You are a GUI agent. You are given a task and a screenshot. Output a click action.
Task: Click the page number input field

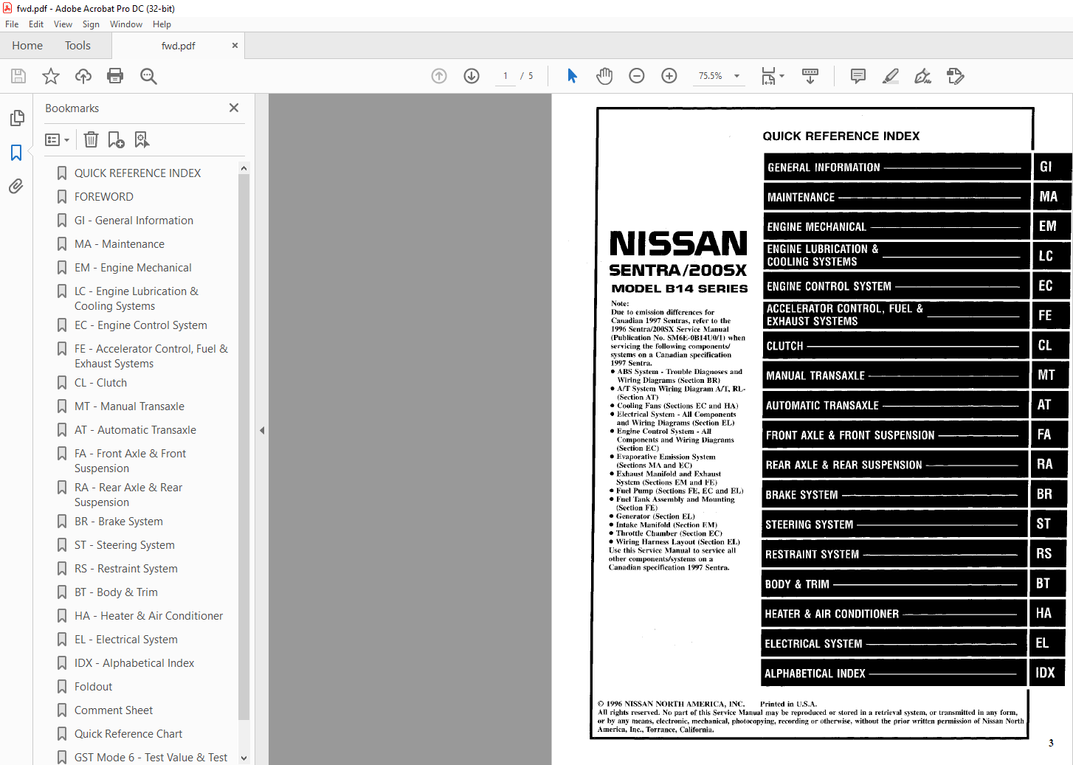(506, 76)
